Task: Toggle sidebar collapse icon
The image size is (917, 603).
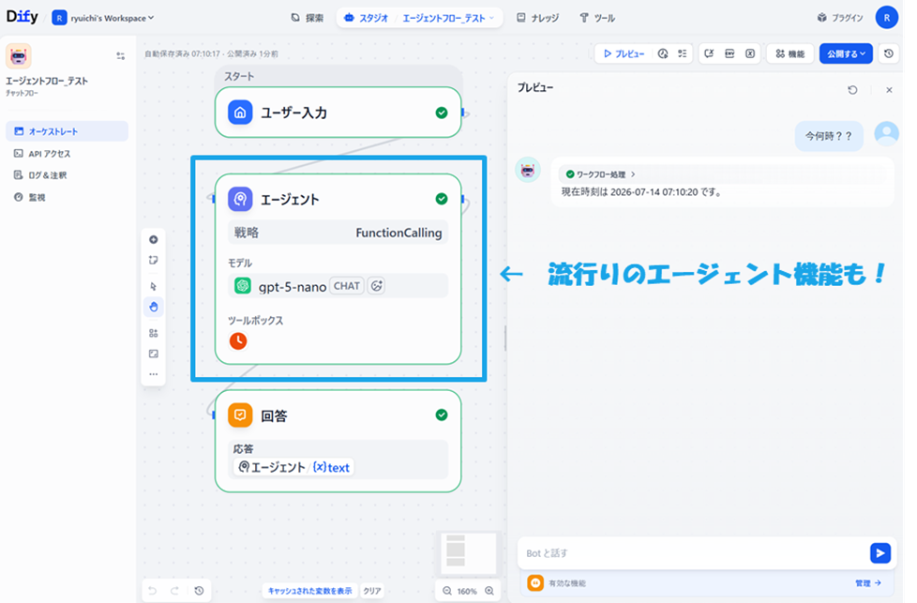Action: click(x=120, y=56)
